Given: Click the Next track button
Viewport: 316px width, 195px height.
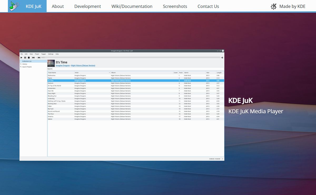Looking at the screenshot, I should click(39, 57).
